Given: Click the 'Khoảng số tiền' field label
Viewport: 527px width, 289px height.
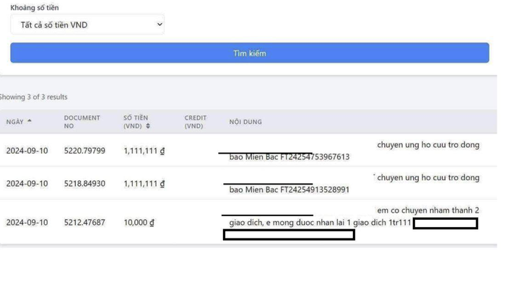Looking at the screenshot, I should pos(35,8).
